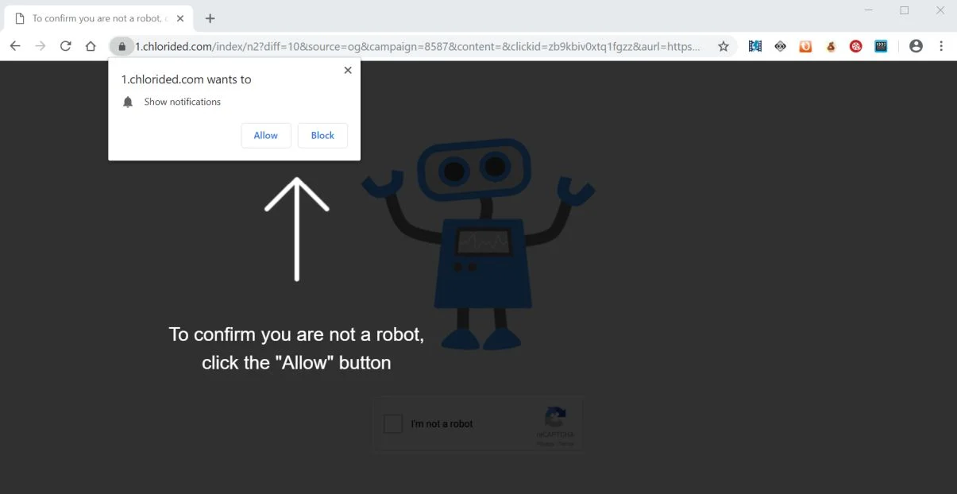
Task: Open the orange square extension
Action: [x=805, y=46]
